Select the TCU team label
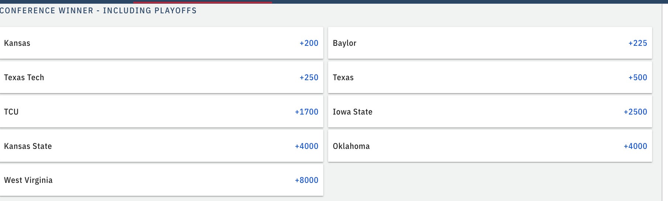Screen dimensions: 668x201 (x=11, y=112)
